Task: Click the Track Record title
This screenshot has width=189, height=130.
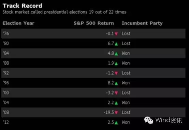Action: pos(23,6)
